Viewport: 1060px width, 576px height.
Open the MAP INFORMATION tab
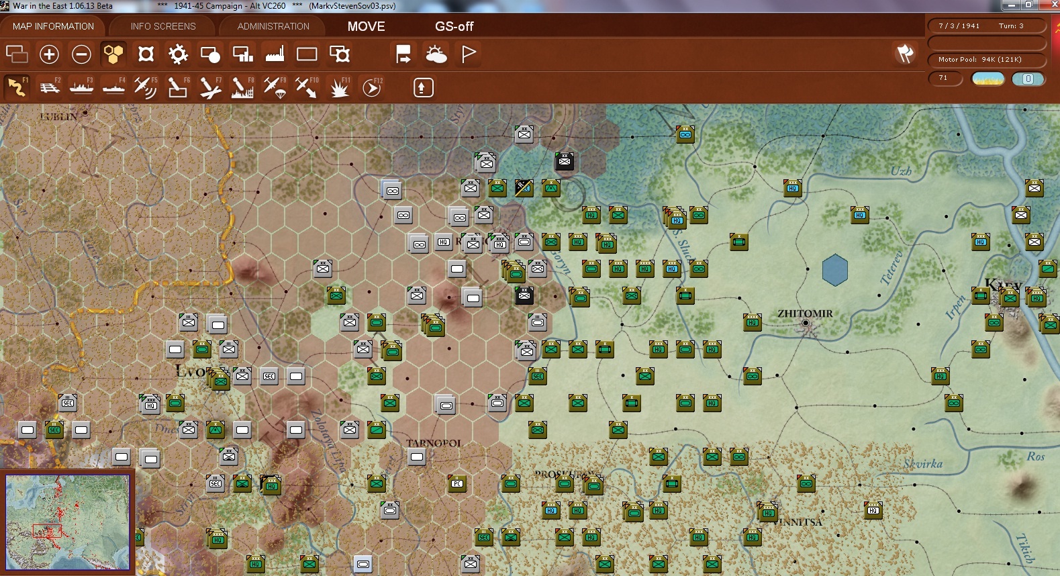tap(53, 26)
